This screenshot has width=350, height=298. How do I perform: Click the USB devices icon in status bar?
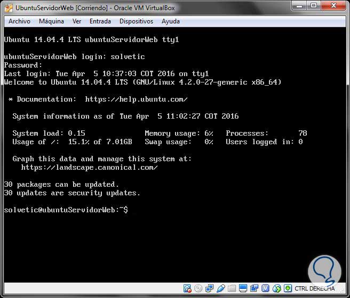coord(221,288)
